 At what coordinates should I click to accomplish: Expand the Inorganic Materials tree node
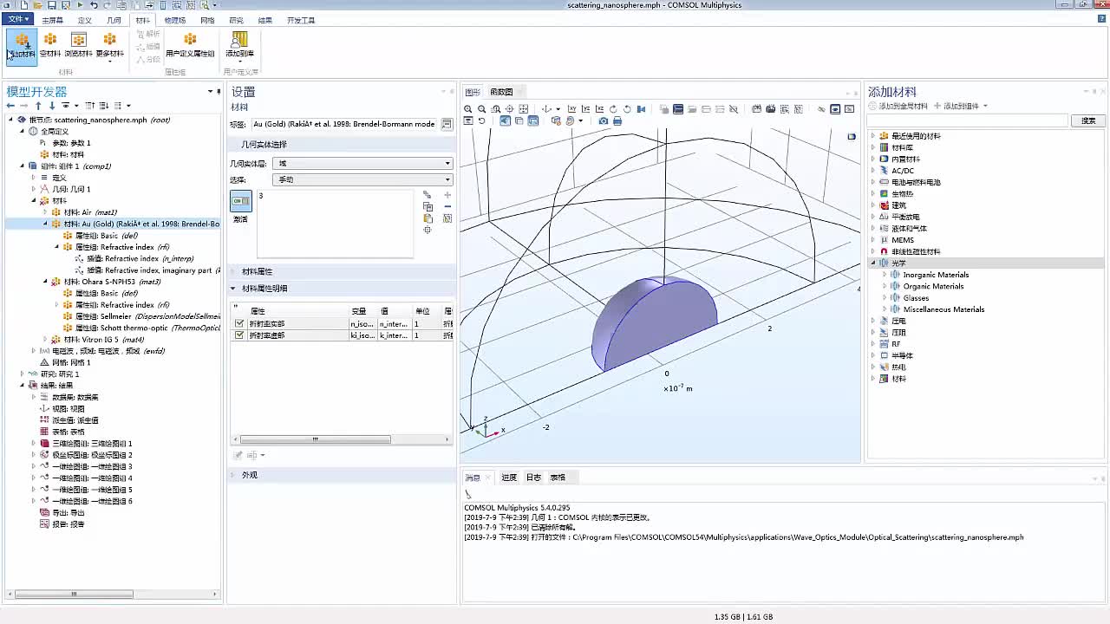[x=885, y=275]
